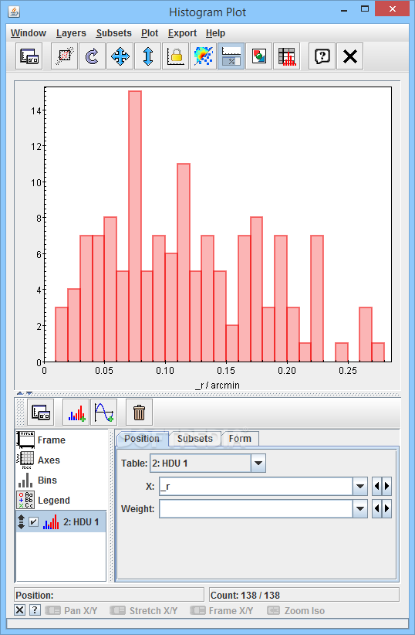Click the empty Weight input field
Viewport: 415px width, 635px height.
point(256,509)
